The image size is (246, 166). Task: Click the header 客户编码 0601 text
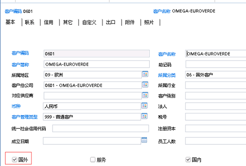tap(19, 11)
